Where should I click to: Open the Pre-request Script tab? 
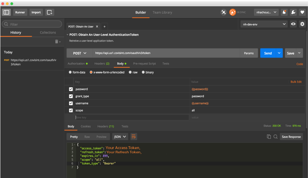(x=144, y=64)
